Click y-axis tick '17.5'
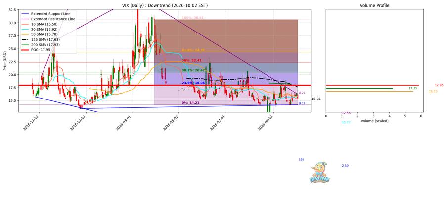Viewport: 445px width, 197px height. click(13, 88)
